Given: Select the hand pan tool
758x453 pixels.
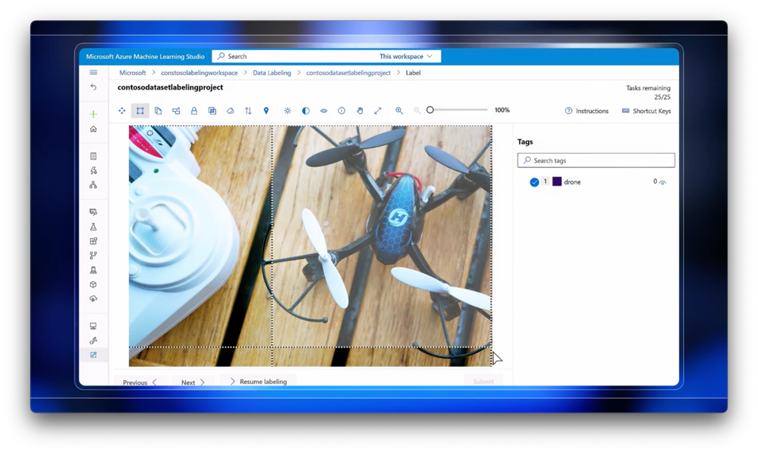Looking at the screenshot, I should 360,111.
